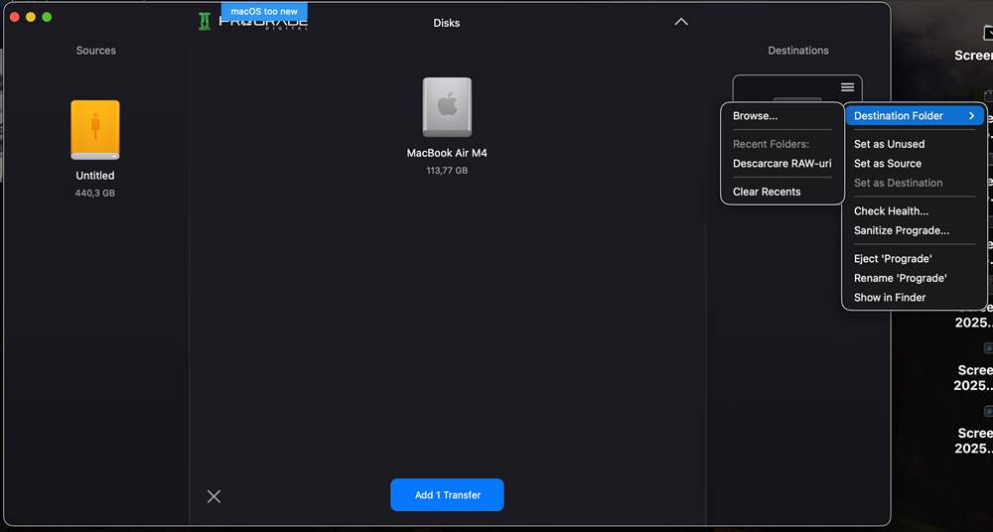This screenshot has width=993, height=532.
Task: Click the yellow Untitled source drive icon
Action: tap(95, 130)
